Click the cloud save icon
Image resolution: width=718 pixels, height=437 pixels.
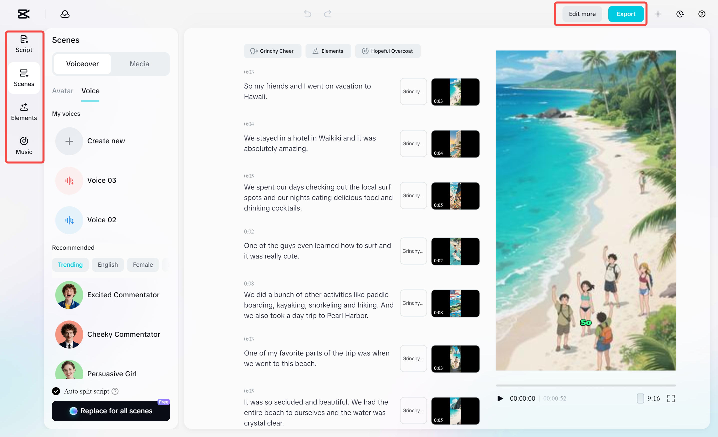point(65,14)
